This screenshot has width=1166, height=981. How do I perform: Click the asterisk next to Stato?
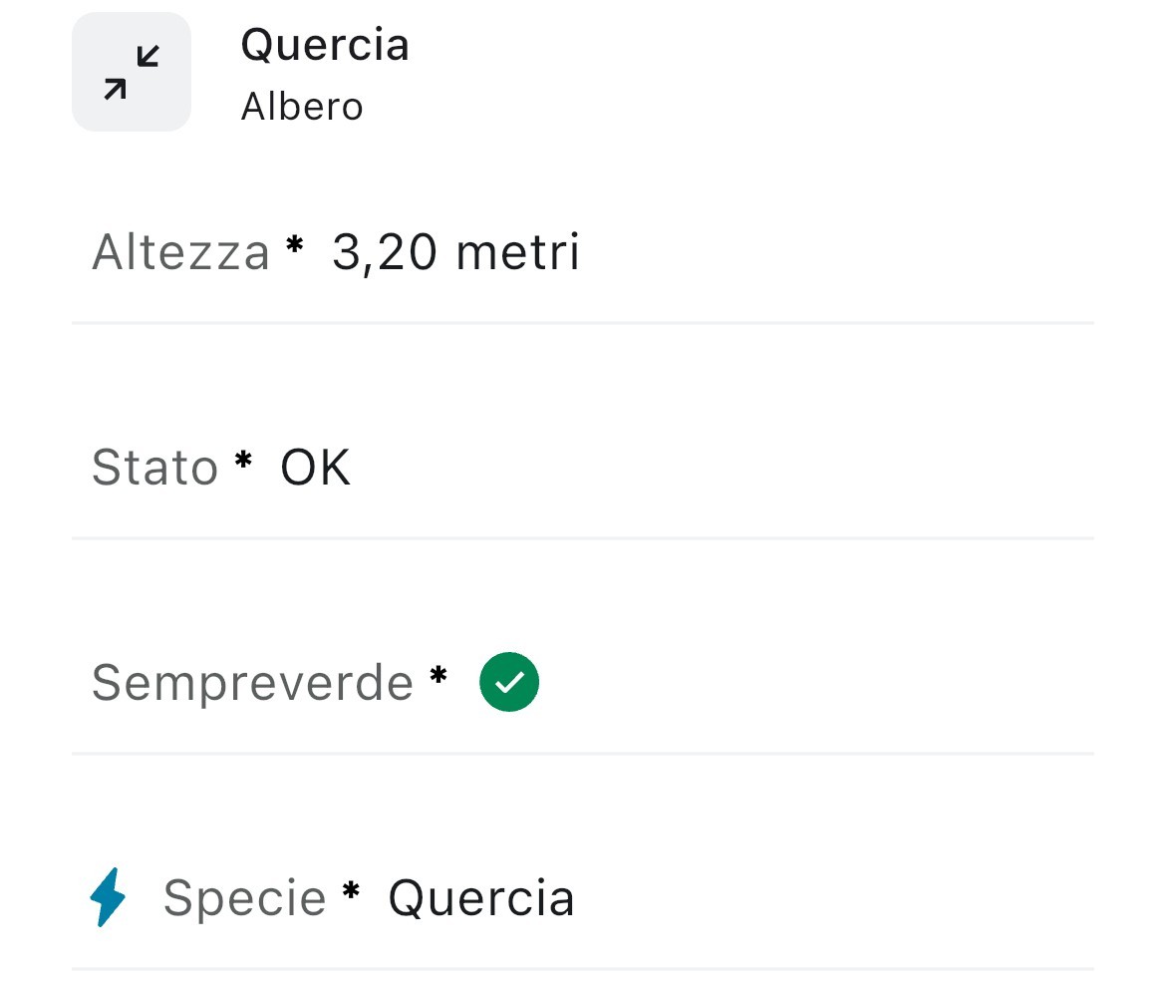click(x=243, y=462)
